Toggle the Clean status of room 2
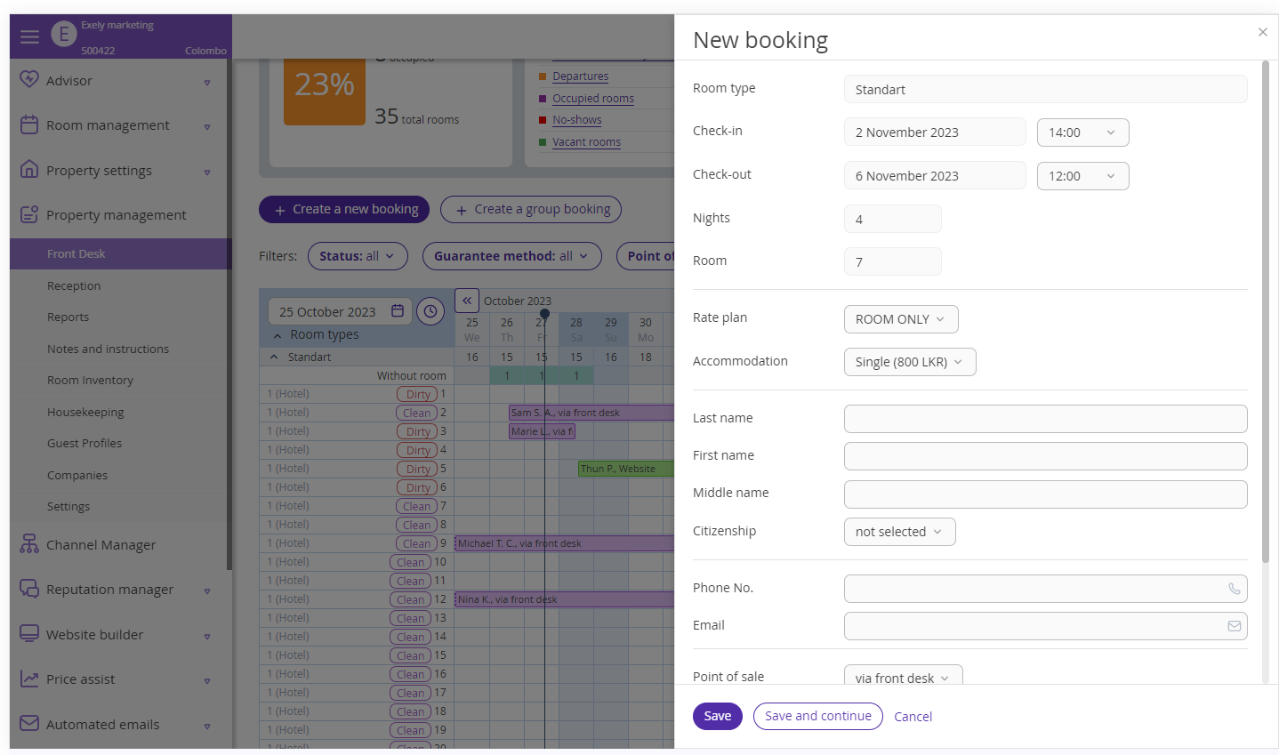The image size is (1279, 755). point(416,413)
